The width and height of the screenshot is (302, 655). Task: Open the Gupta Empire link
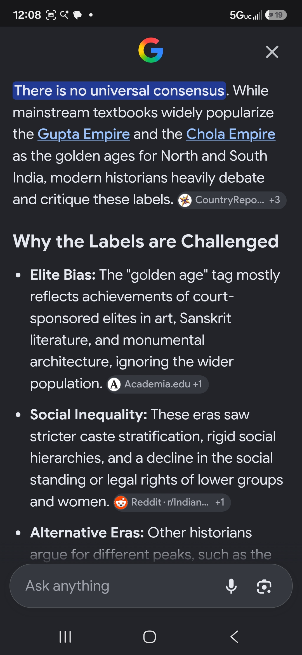tap(84, 134)
